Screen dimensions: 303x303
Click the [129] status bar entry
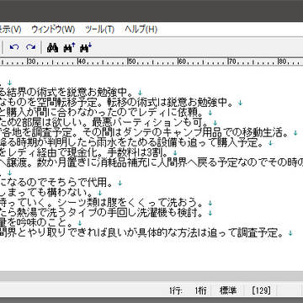261,290
